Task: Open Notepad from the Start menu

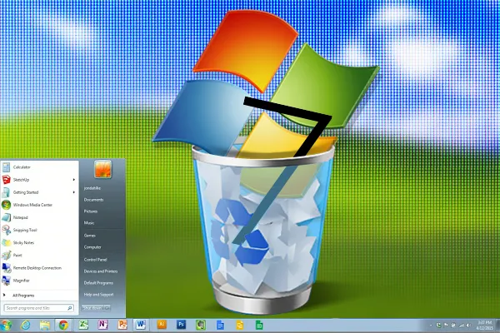Action: pos(39,217)
